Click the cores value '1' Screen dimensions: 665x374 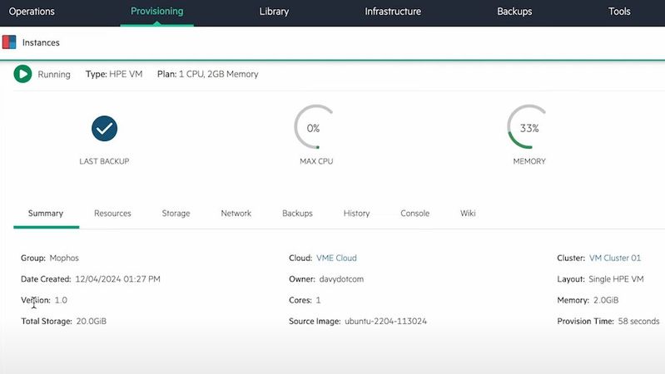[318, 300]
